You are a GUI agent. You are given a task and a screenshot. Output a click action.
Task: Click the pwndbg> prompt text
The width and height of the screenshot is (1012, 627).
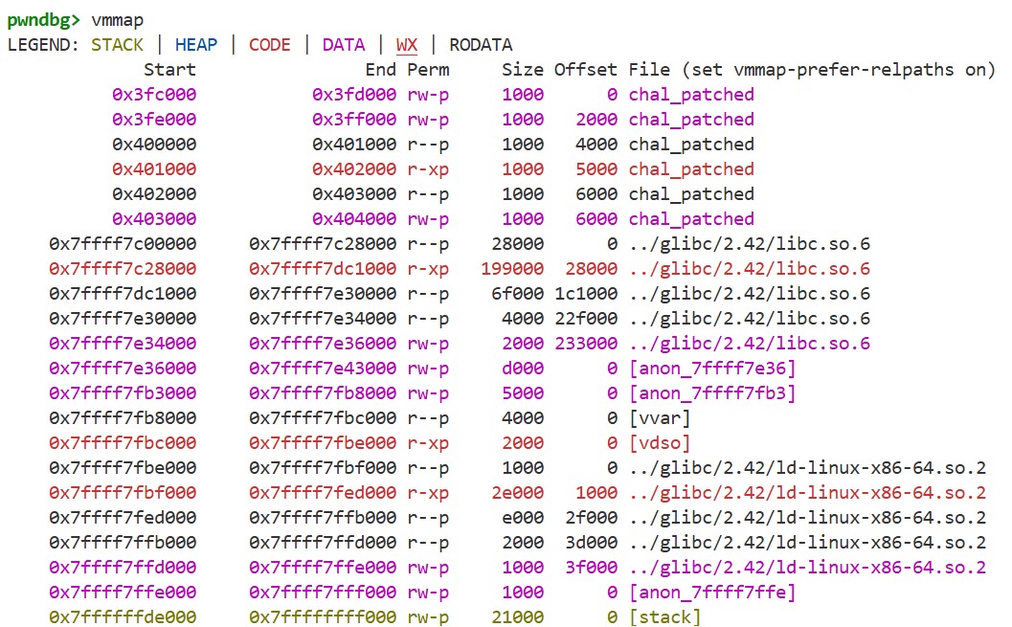click(43, 20)
